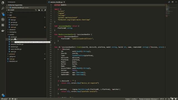Open the highlighted groups.go under models
The width and height of the screenshot is (178, 100).
pos(26,39)
